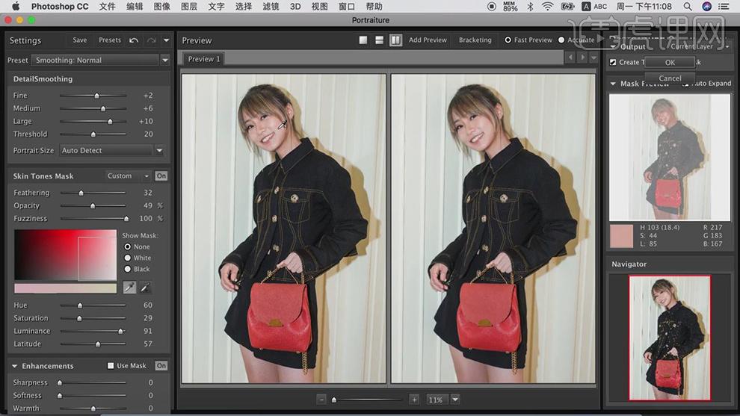
Task: Select the single preview layout icon
Action: [363, 40]
